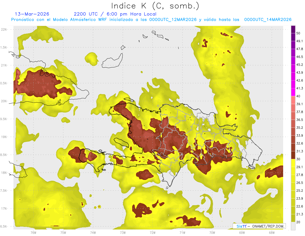This screenshot has height=236, width=305.
Task: Click the colorbar label "49.1"
Action: pos(300,41)
